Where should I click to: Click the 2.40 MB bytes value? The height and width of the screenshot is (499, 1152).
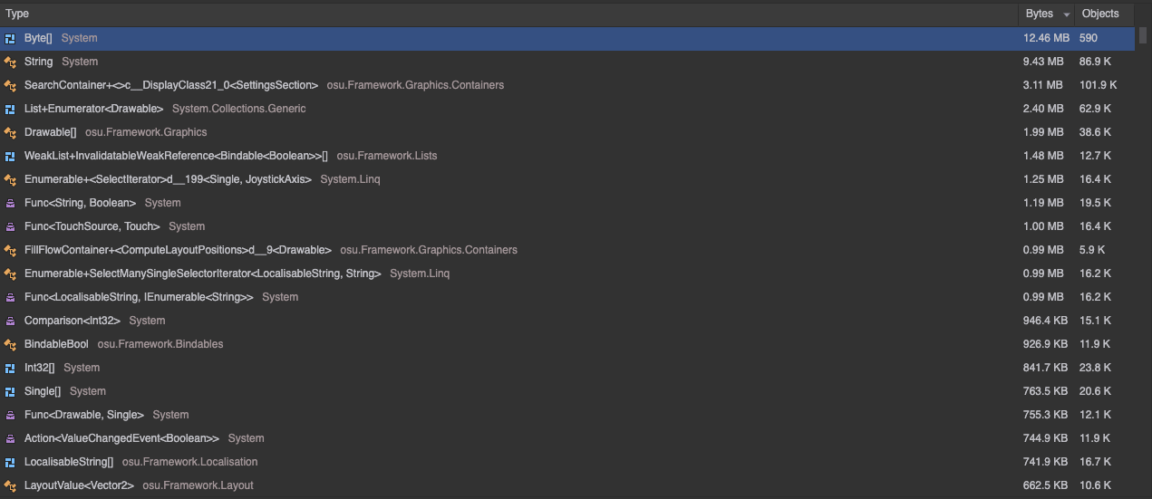(1043, 109)
